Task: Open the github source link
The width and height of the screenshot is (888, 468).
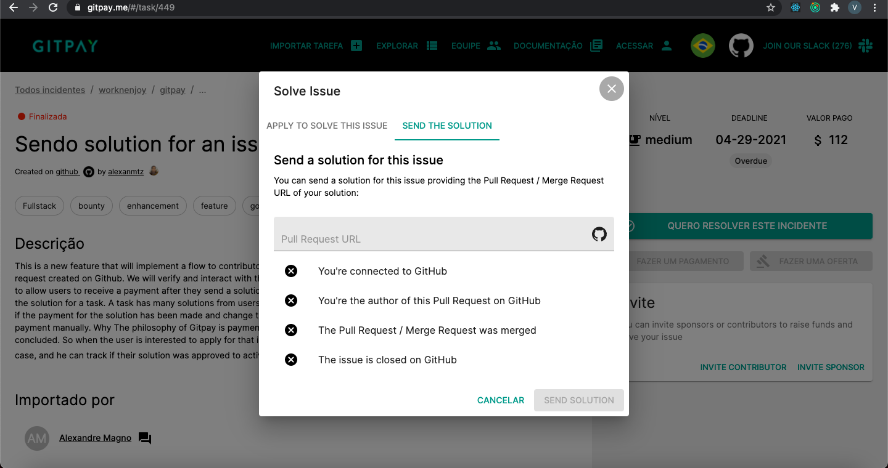Action: tap(67, 172)
